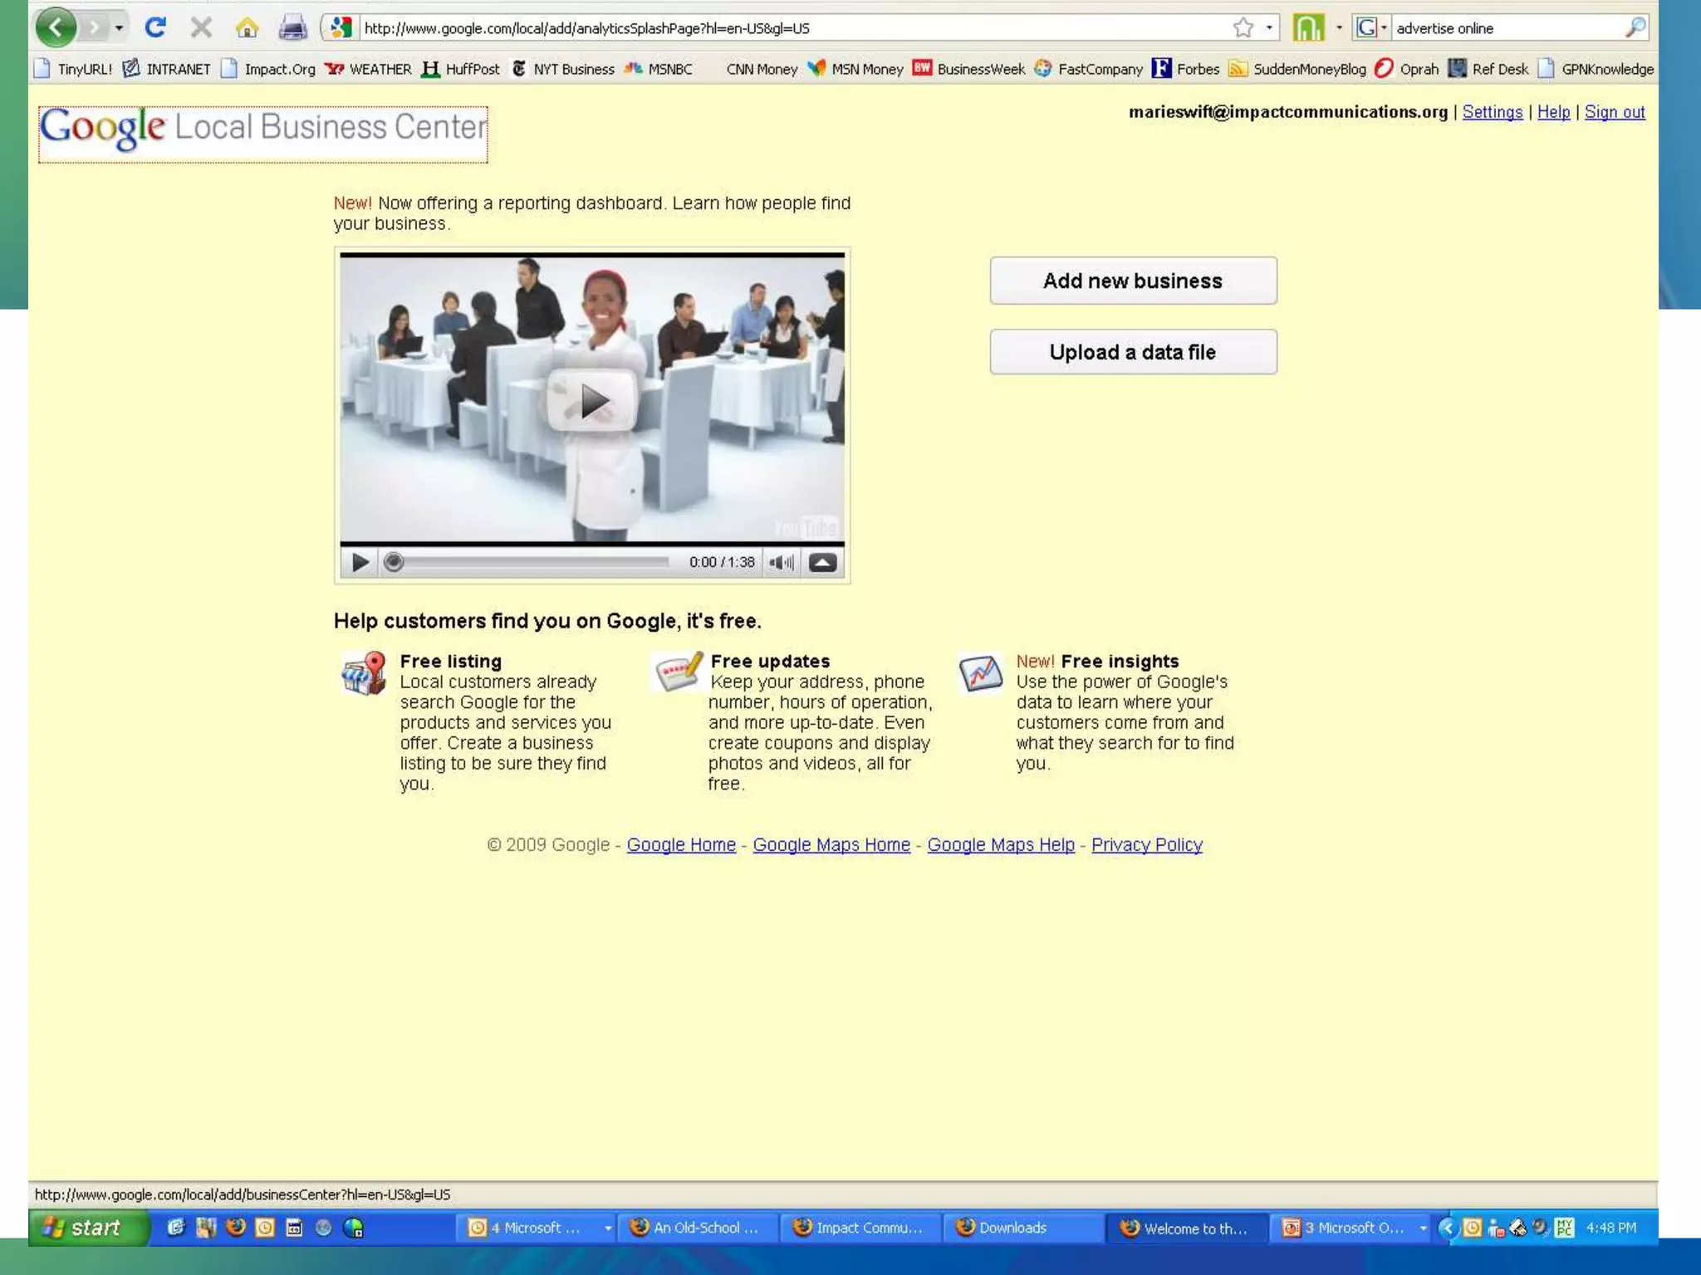Open the HuffPost bookmark
Screen dimensions: 1701x1275
tap(460, 69)
